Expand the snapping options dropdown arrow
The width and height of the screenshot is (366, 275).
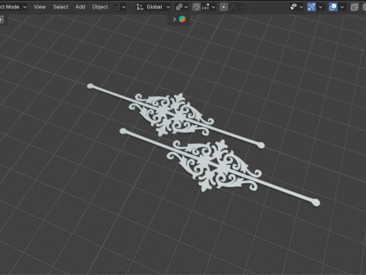pyautogui.click(x=213, y=7)
